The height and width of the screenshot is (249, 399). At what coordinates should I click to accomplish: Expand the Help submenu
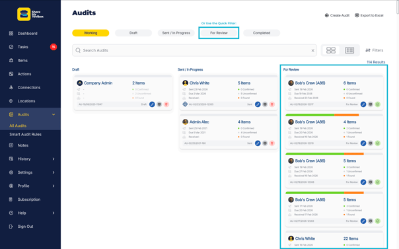(x=54, y=213)
